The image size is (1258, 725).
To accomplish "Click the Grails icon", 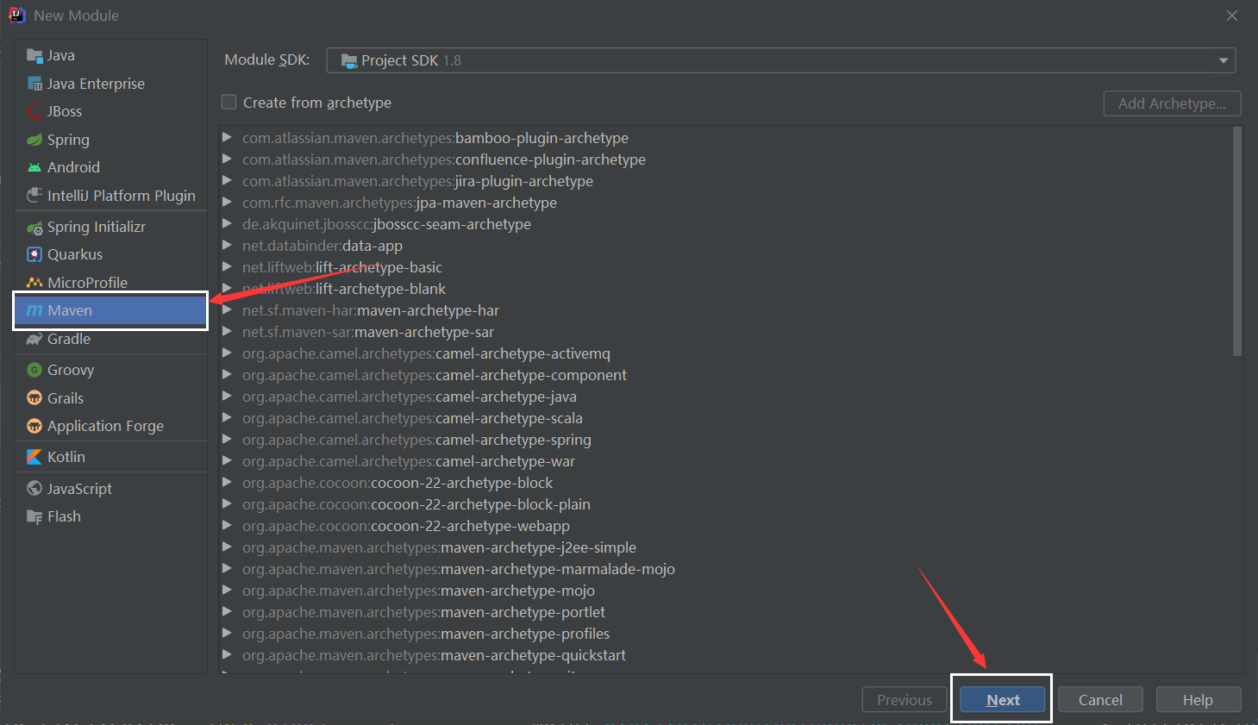I will pos(34,398).
